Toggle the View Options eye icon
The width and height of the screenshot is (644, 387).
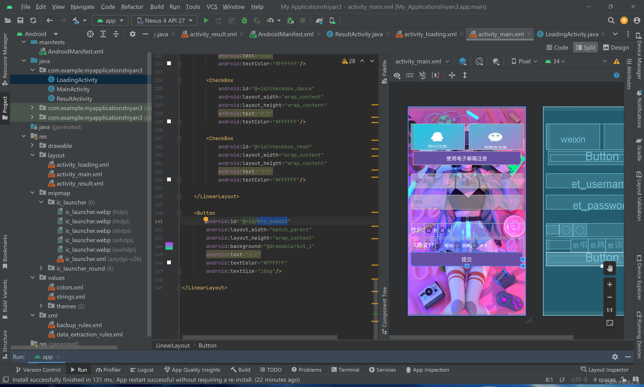(397, 75)
